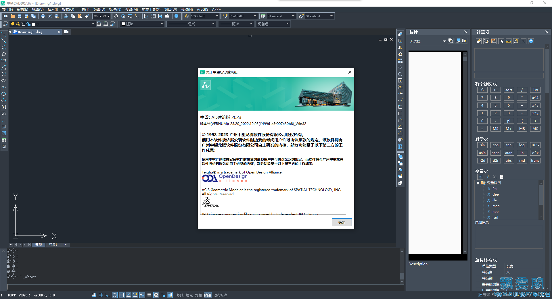552x299 pixels.
Task: Select the Line tool in left toolbar
Action: [4, 34]
